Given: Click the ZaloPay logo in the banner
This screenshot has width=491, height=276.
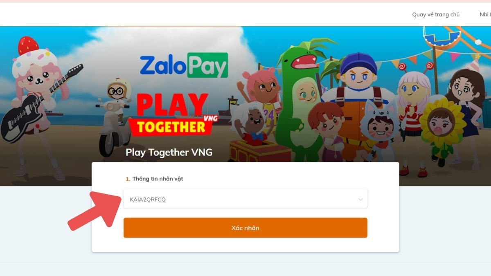Looking at the screenshot, I should (184, 65).
